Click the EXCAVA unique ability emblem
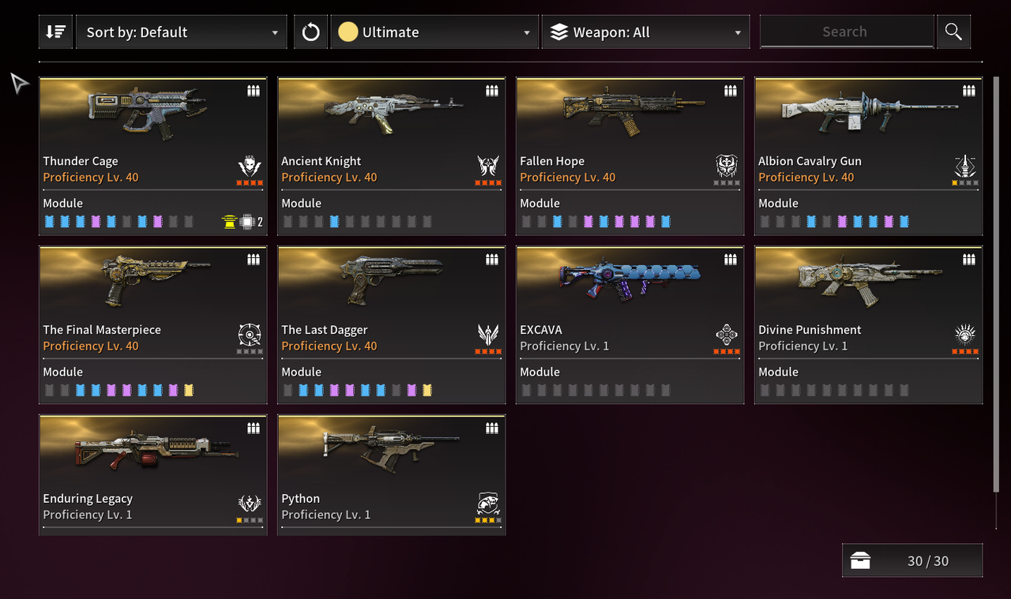1011x599 pixels. coord(727,335)
